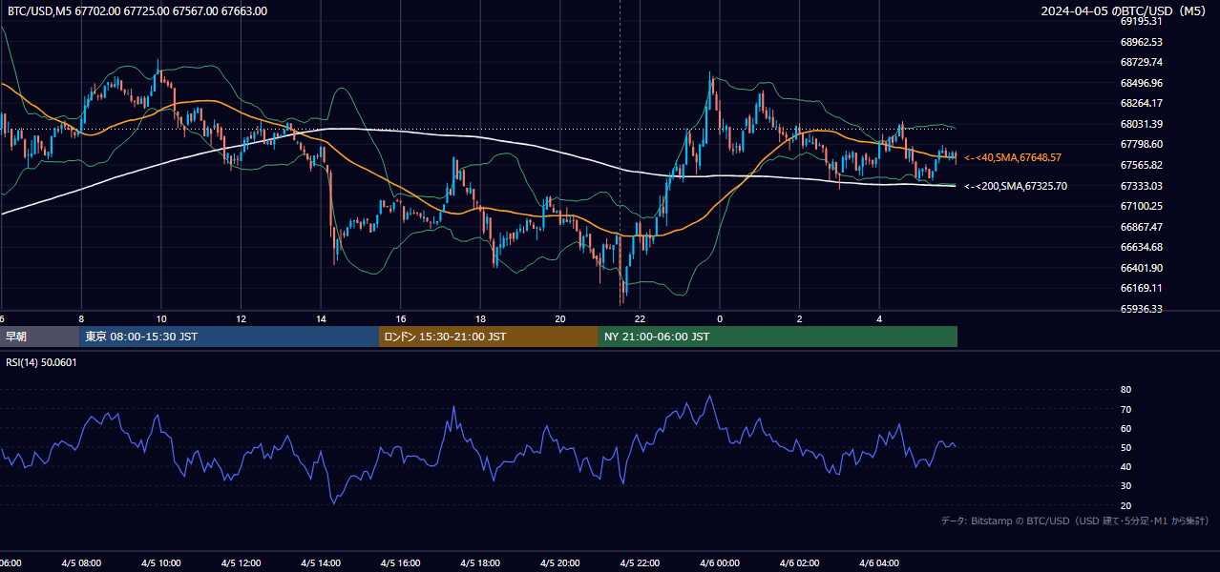Click the 4/5 08:00 date axis label

click(x=81, y=563)
